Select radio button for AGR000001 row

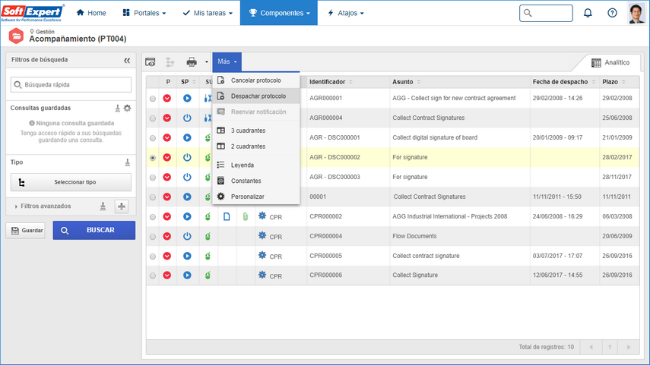(153, 99)
